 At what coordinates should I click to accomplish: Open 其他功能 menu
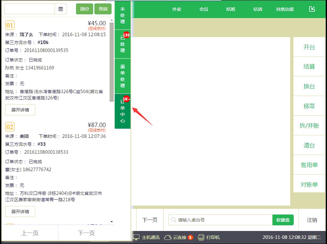tap(285, 9)
